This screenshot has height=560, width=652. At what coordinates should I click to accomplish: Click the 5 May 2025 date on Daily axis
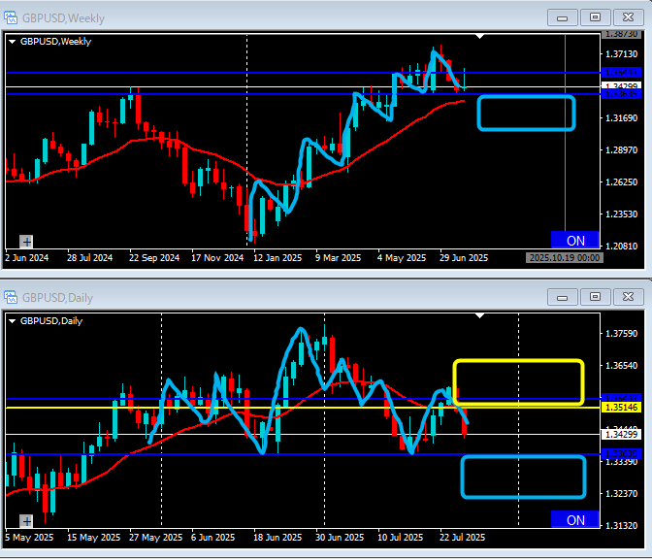click(29, 538)
